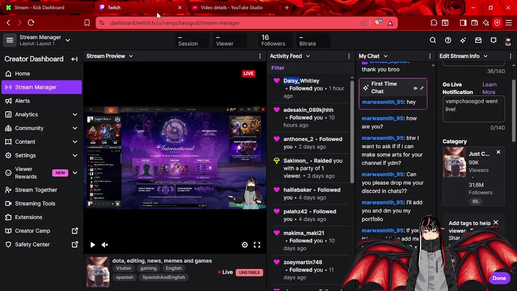This screenshot has height=291, width=517.
Task: Open the Edit Stream Info dropdown
Action: point(485,56)
